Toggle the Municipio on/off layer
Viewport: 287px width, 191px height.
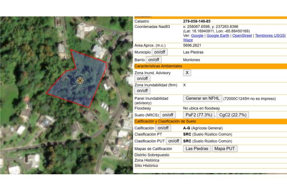point(159,52)
